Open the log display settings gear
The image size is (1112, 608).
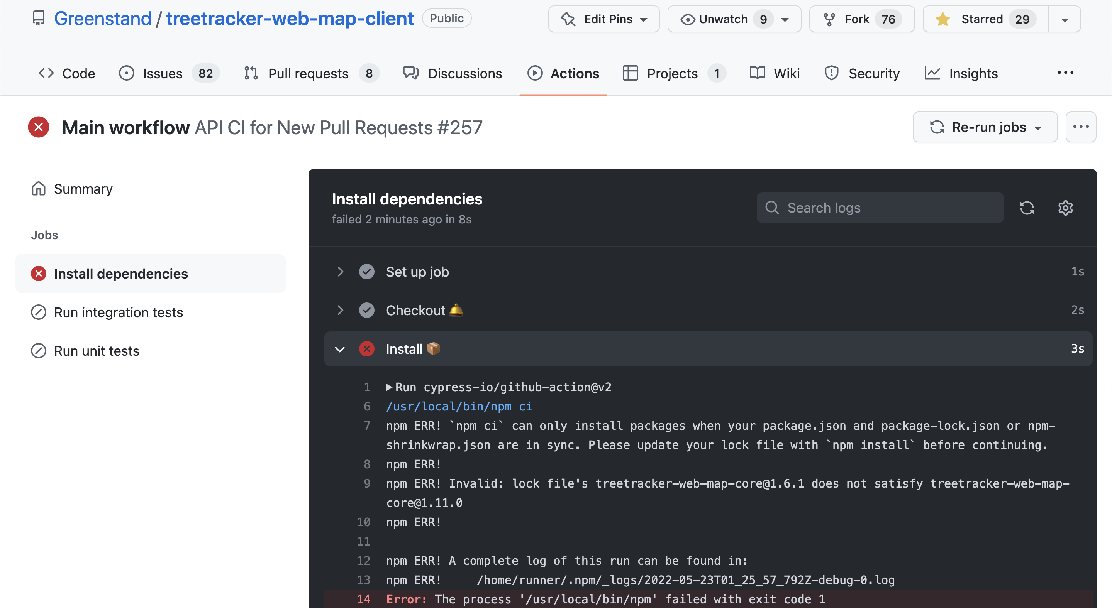[x=1065, y=208]
